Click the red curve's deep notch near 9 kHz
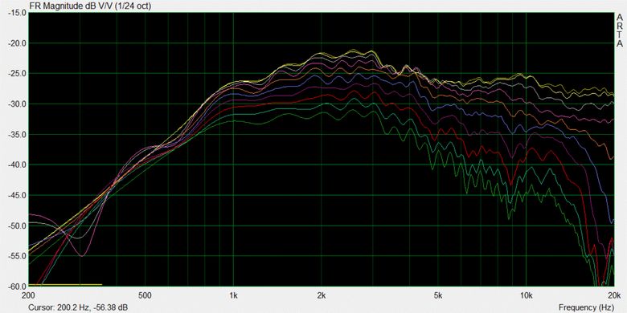Screen dimensions: 627x313 [510, 183]
